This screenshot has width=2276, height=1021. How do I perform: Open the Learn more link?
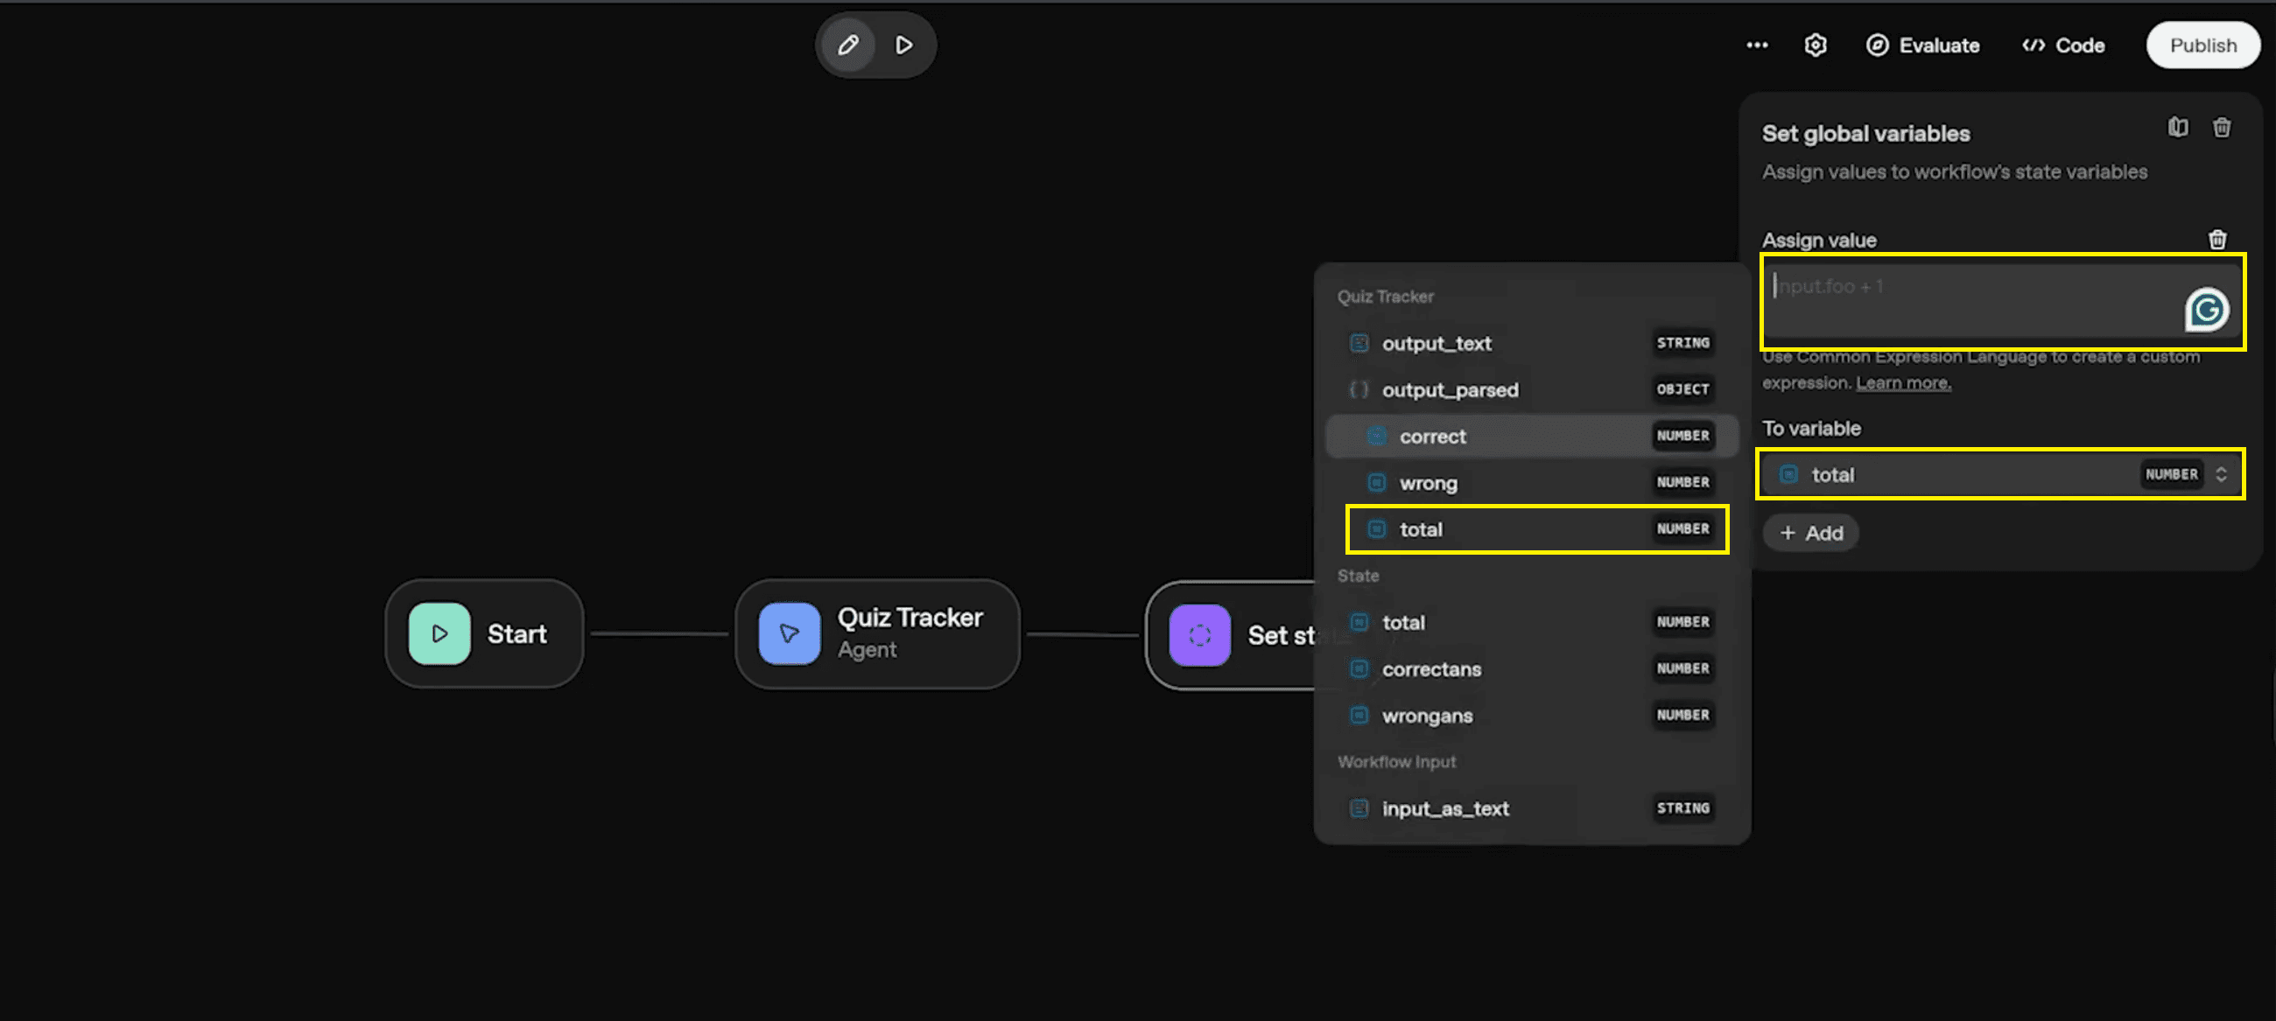pos(1902,382)
